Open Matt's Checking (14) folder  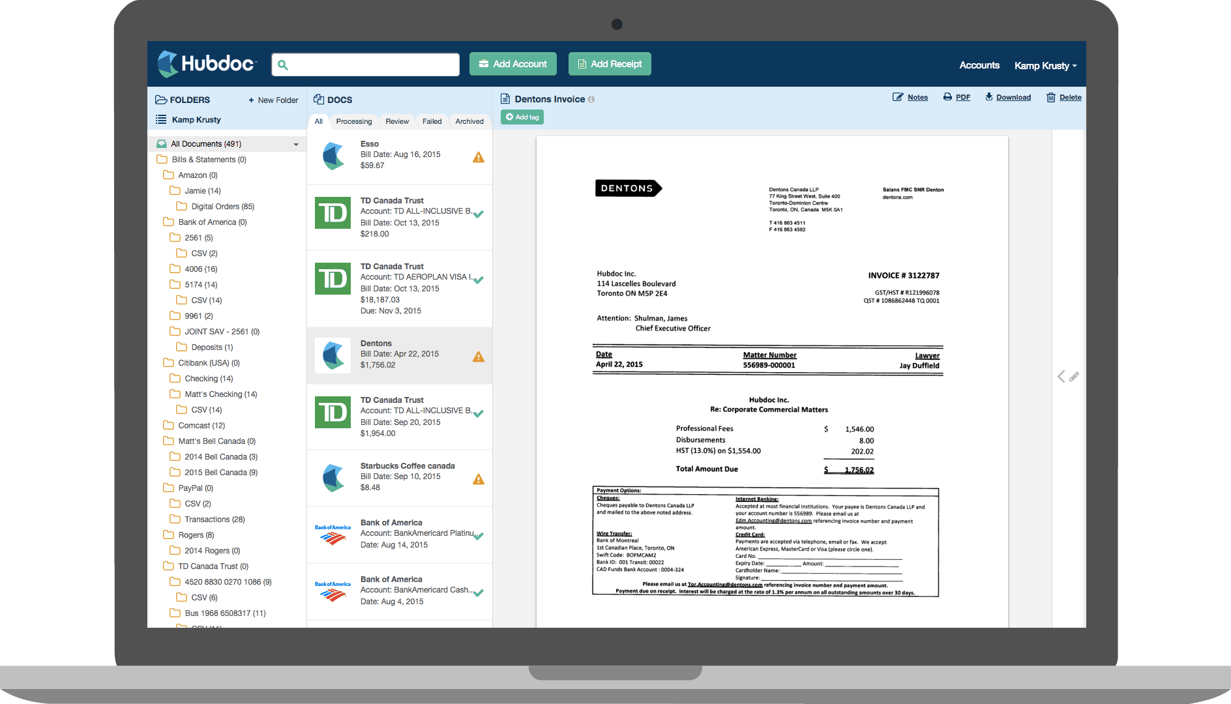(214, 394)
